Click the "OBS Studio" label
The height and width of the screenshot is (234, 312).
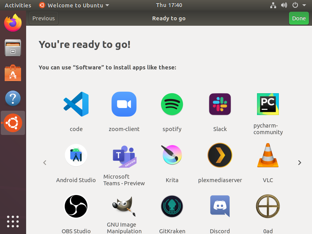point(76,231)
